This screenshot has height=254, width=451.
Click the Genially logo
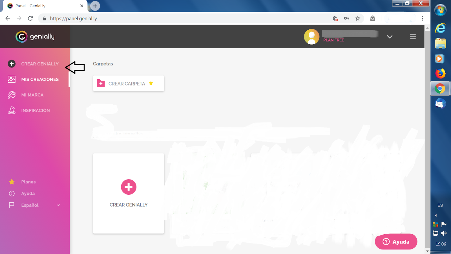[35, 36]
